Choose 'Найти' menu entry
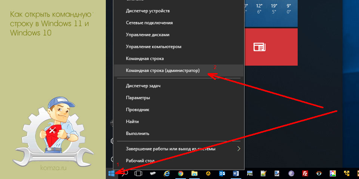The width and height of the screenshot is (359, 179). (179, 122)
